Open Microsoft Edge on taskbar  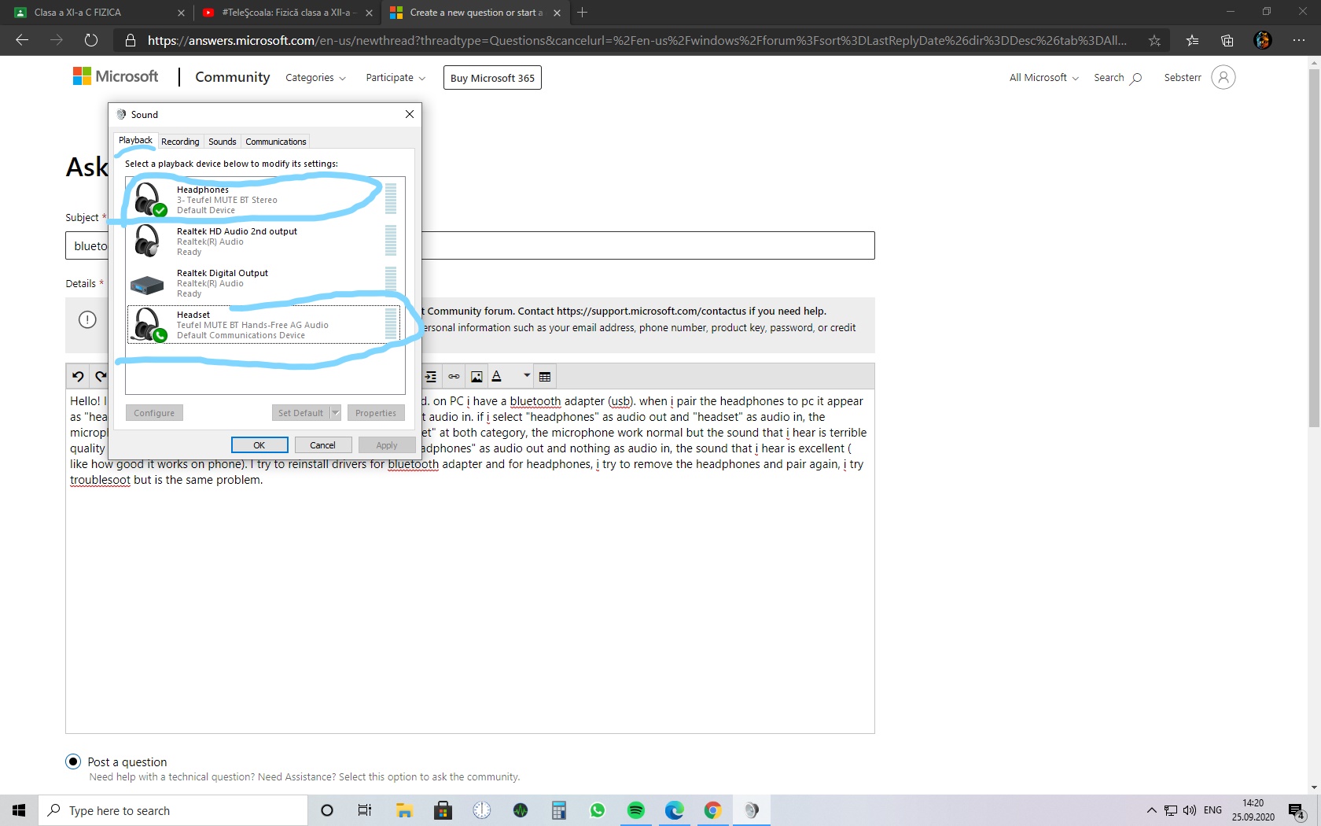[x=675, y=810]
